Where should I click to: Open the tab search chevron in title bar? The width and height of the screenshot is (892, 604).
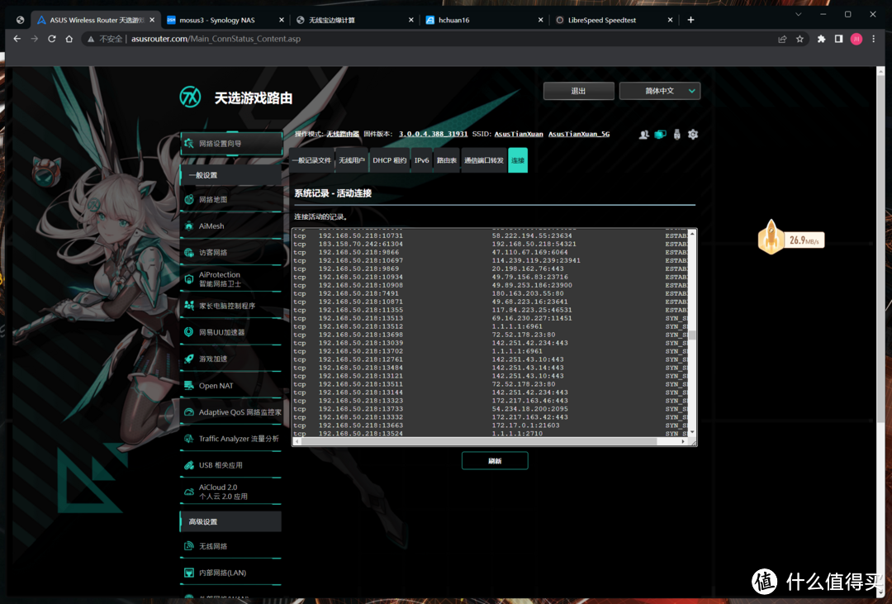point(798,14)
